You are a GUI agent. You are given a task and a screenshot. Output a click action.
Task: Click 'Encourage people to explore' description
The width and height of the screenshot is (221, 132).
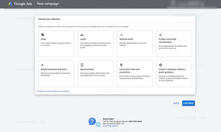pos(173,47)
